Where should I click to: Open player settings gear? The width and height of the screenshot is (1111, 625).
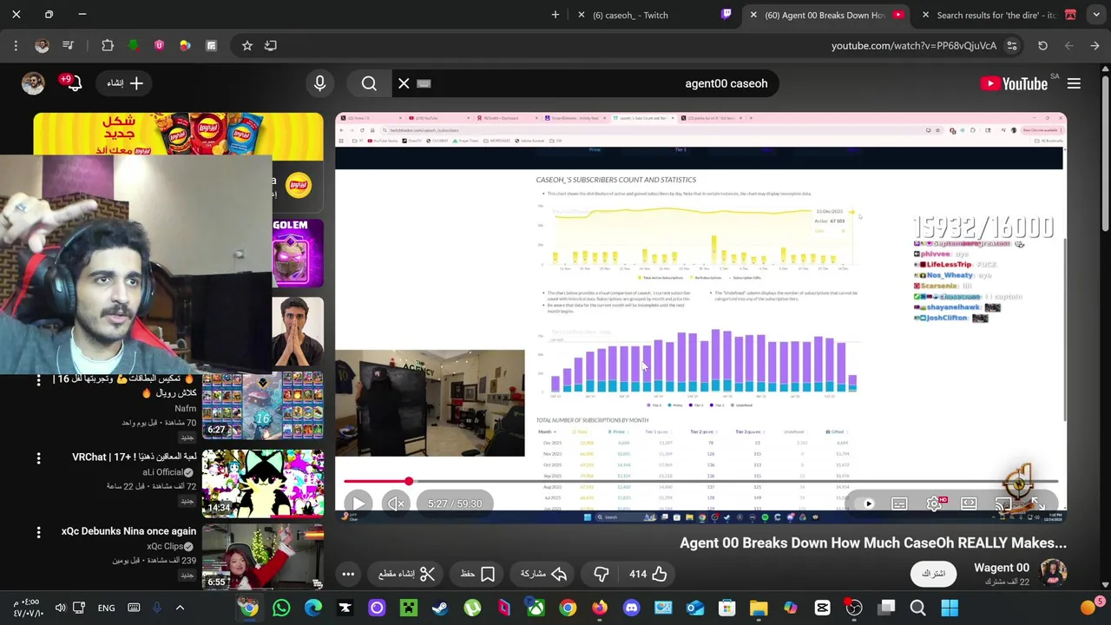point(934,503)
